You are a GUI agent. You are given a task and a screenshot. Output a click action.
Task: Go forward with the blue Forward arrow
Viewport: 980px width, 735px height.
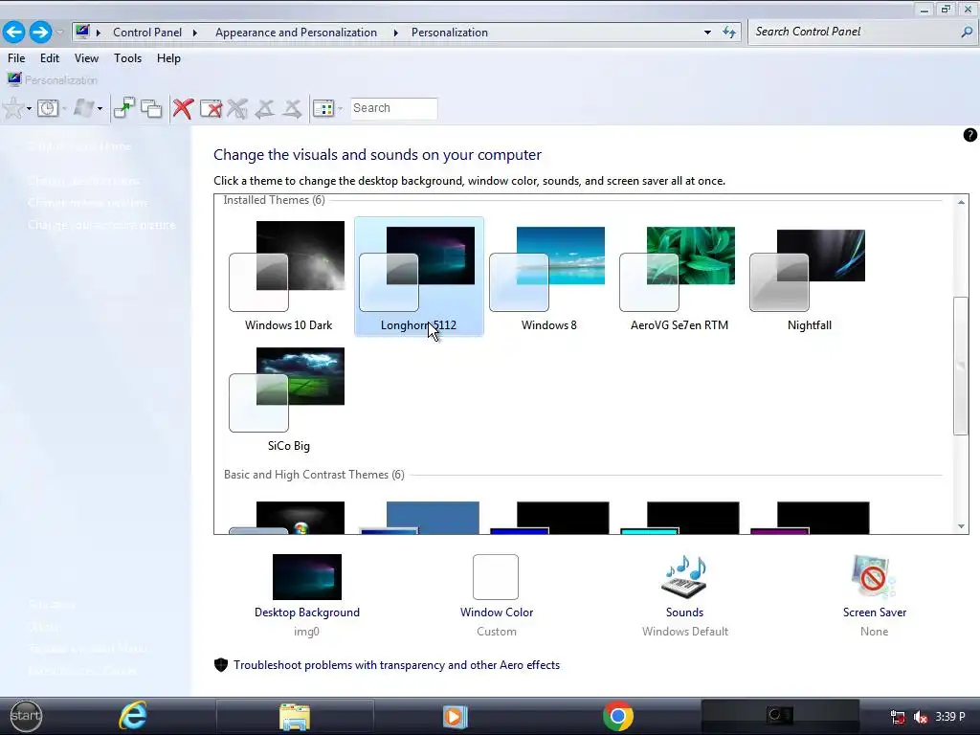pos(40,32)
